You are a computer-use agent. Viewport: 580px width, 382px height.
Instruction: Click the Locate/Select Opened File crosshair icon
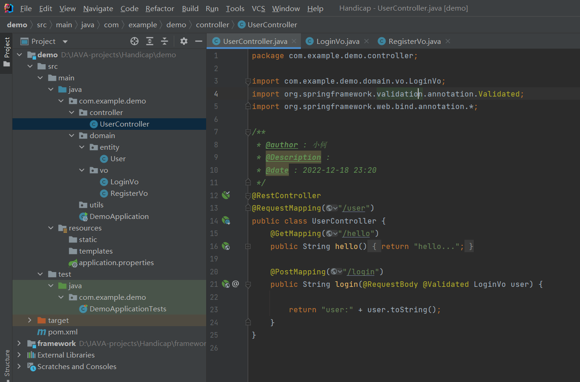[x=134, y=41]
